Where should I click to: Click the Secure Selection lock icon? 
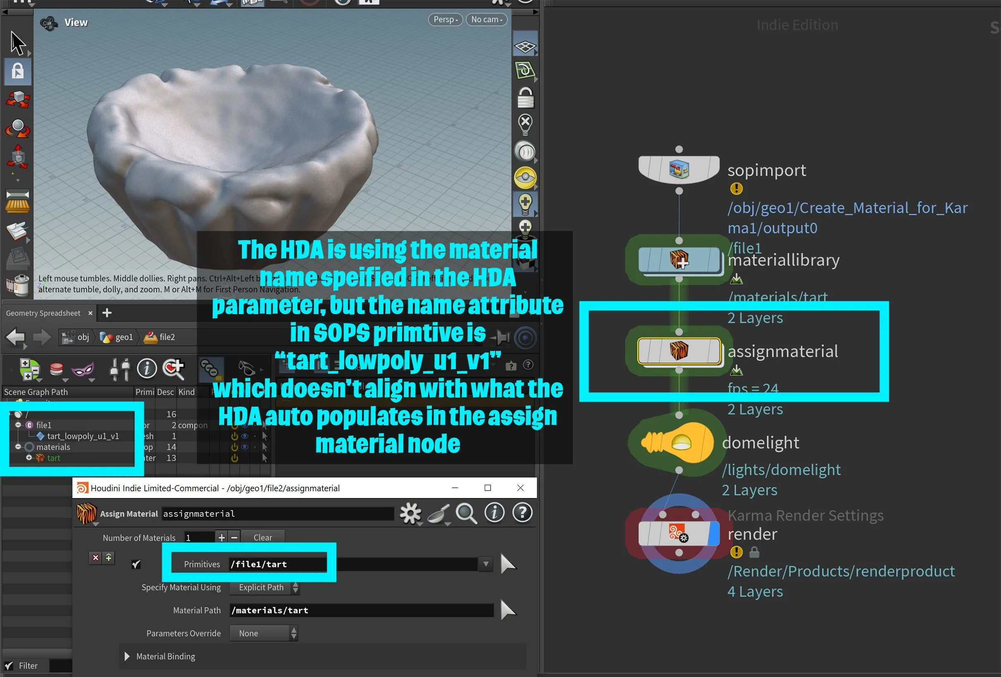pyautogui.click(x=18, y=71)
